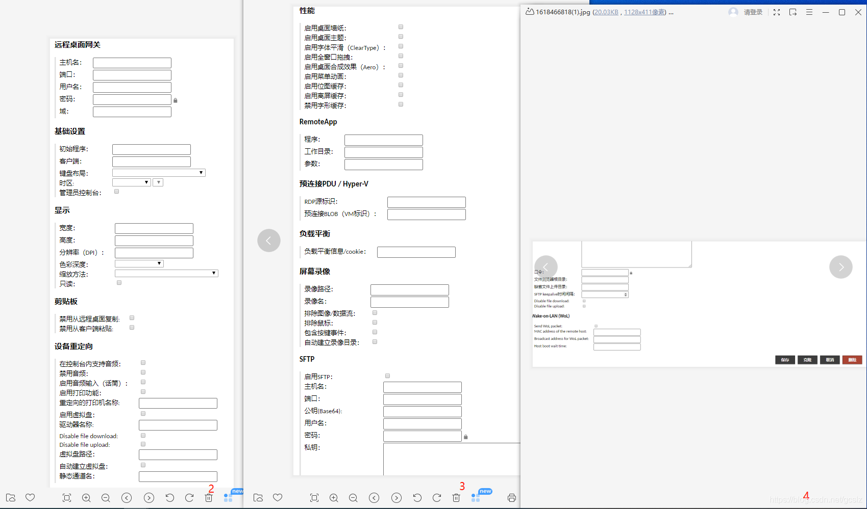Viewport: 867px width, 509px height.
Task: Tick the 排除鼠标 checkbox
Action: (375, 323)
